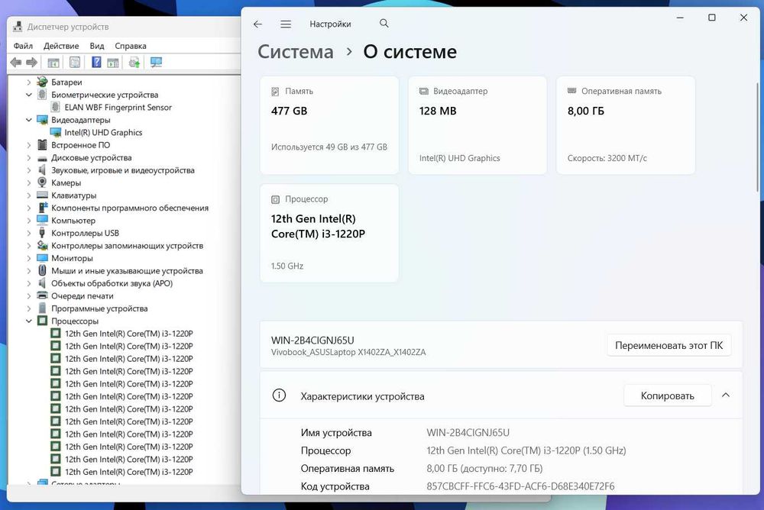764x510 pixels.
Task: Click the Код устройства value 857CBCFF-FFC6-43FD-ACF6-D68E340E72F6
Action: pos(520,486)
